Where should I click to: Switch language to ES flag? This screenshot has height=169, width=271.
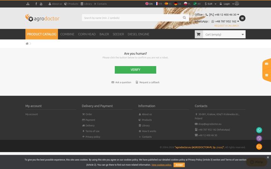(x=168, y=4)
